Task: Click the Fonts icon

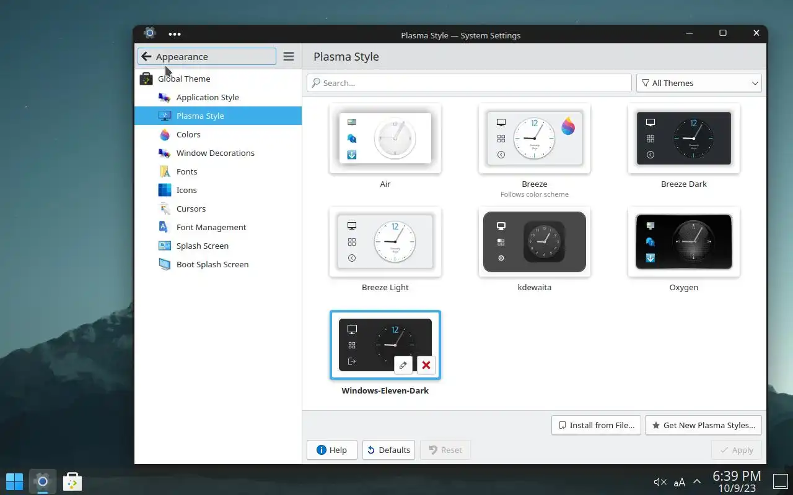Action: coord(164,171)
